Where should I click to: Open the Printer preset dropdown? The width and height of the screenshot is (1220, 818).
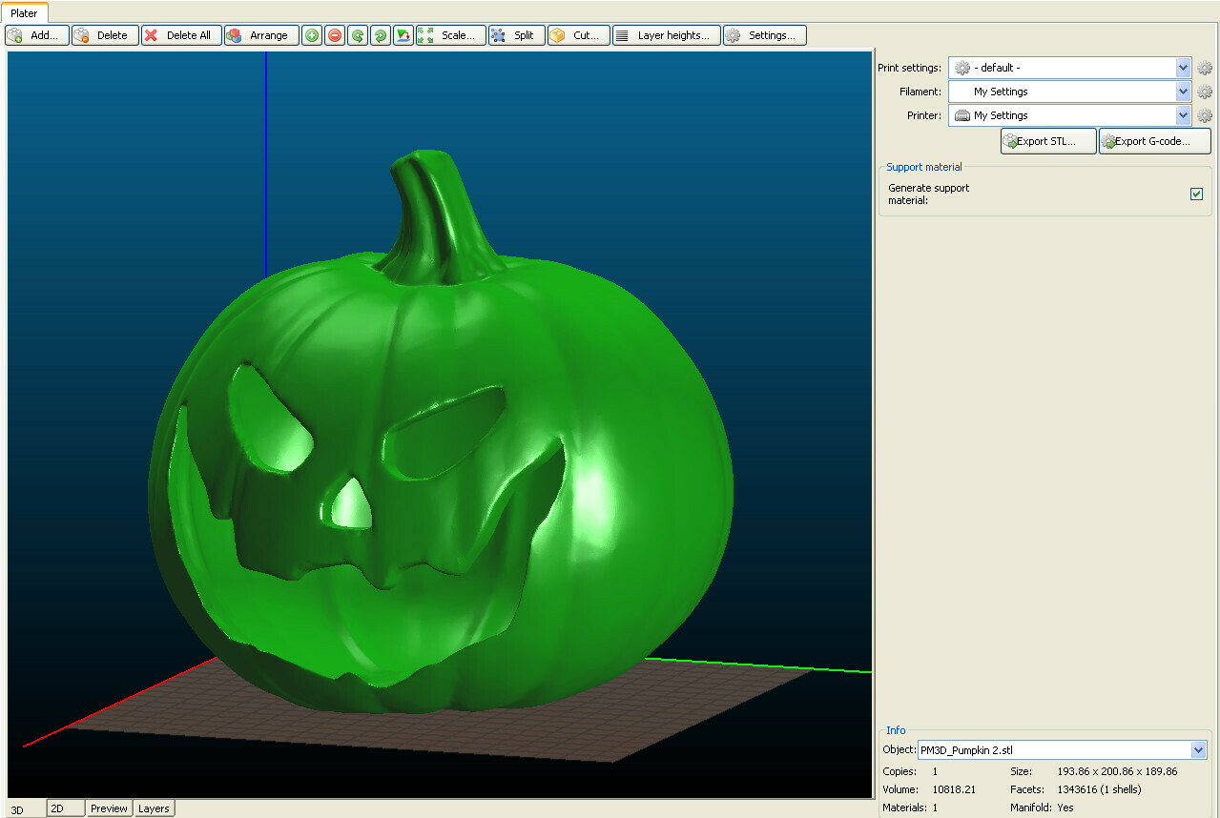click(1183, 115)
